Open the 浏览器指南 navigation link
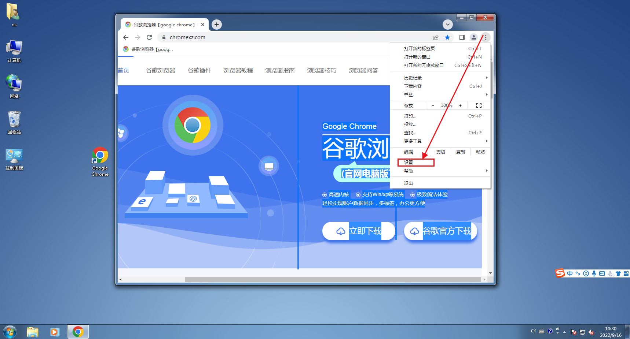630x339 pixels. coord(280,70)
